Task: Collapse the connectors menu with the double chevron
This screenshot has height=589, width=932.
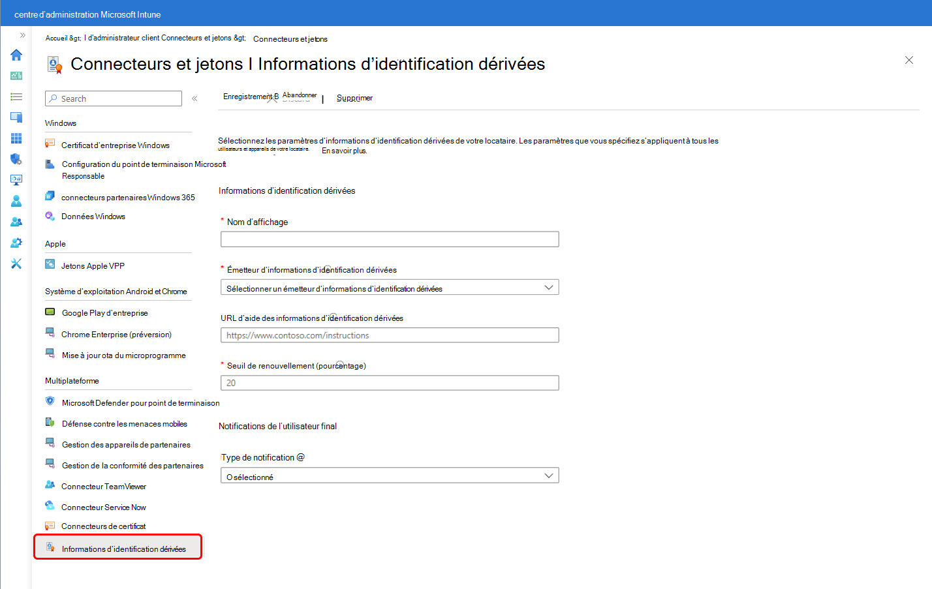Action: pos(194,98)
